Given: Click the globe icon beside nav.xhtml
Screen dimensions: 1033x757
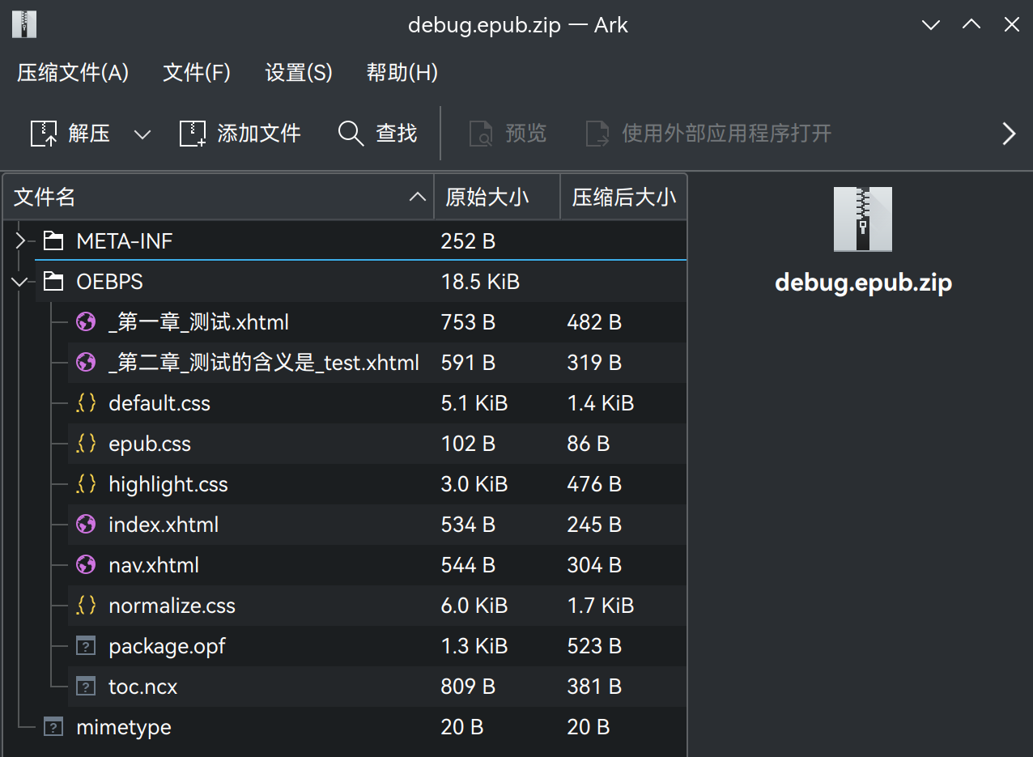Looking at the screenshot, I should [x=85, y=564].
